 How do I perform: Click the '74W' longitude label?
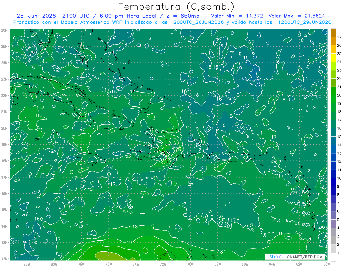click(136, 264)
